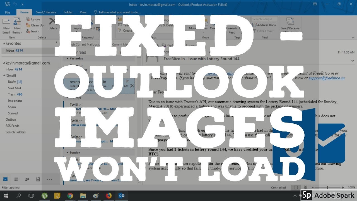Open the Important folder

[x=15, y=101]
